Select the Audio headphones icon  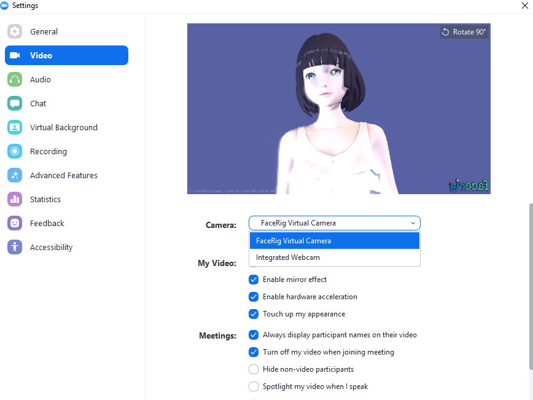click(15, 80)
